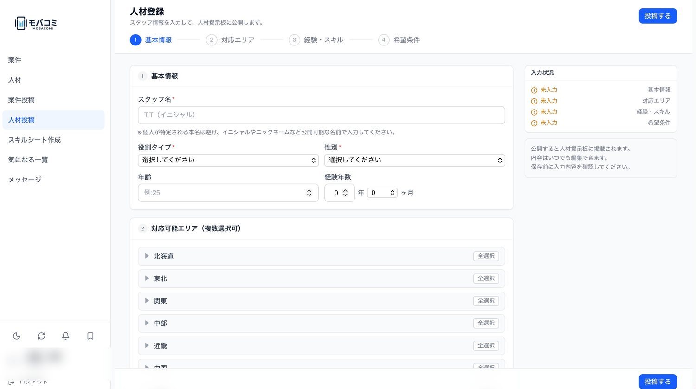Click the bottom 投稿する button
696x389 pixels.
(657, 382)
